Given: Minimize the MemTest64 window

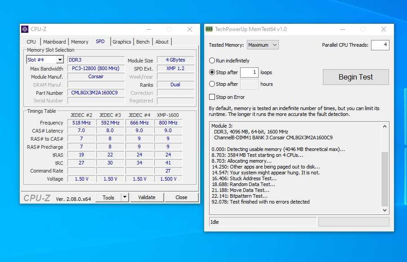Looking at the screenshot, I should 343,29.
